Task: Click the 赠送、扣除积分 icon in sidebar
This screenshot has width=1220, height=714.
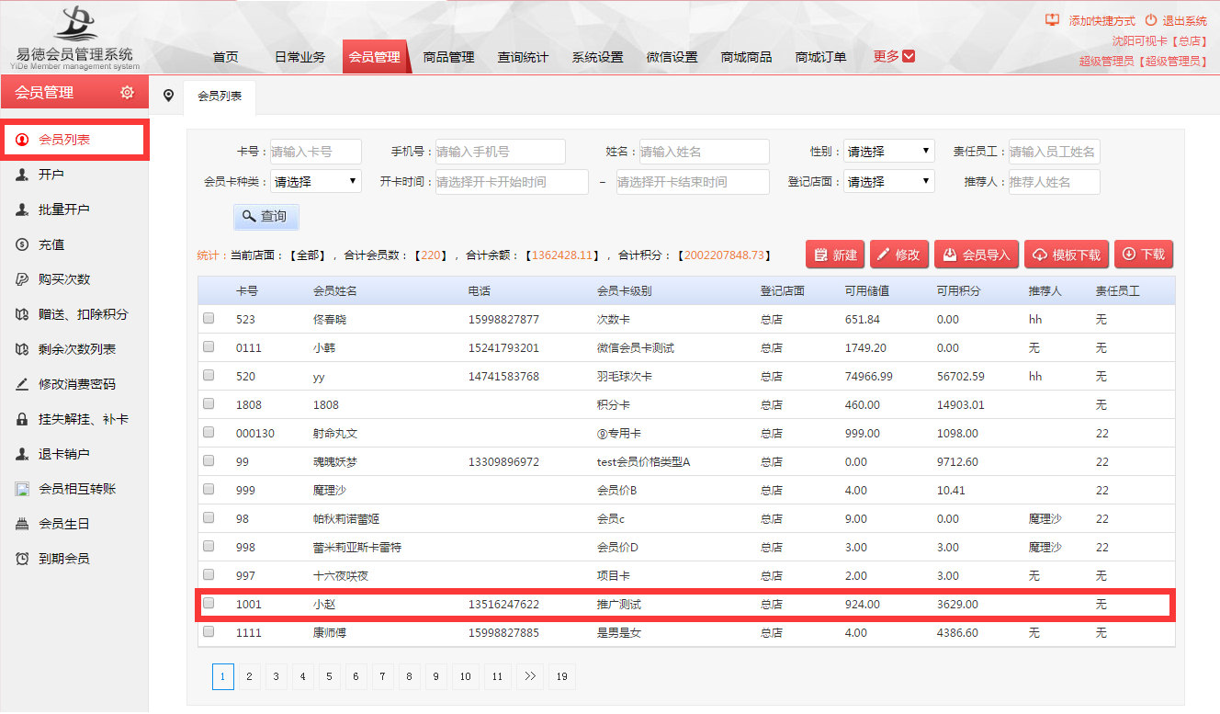Action: [x=22, y=314]
